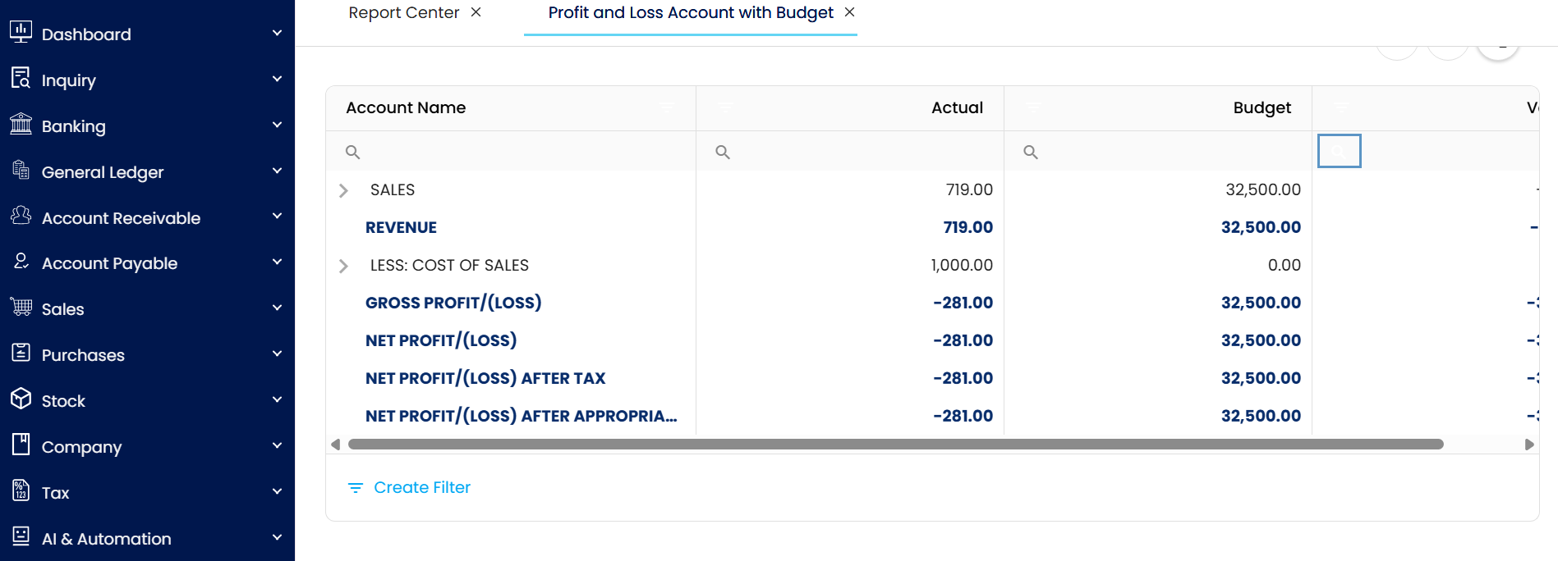1558x561 pixels.
Task: Click the Stock box icon
Action: [21, 399]
